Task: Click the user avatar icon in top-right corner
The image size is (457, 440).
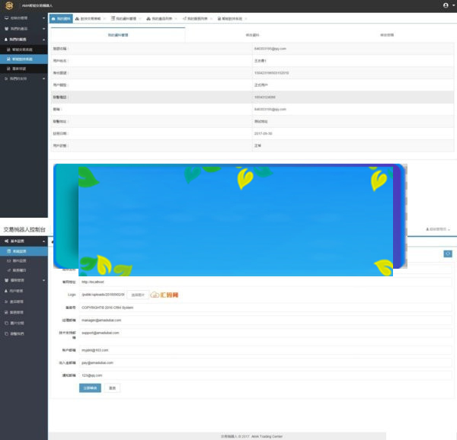Action: [446, 5]
